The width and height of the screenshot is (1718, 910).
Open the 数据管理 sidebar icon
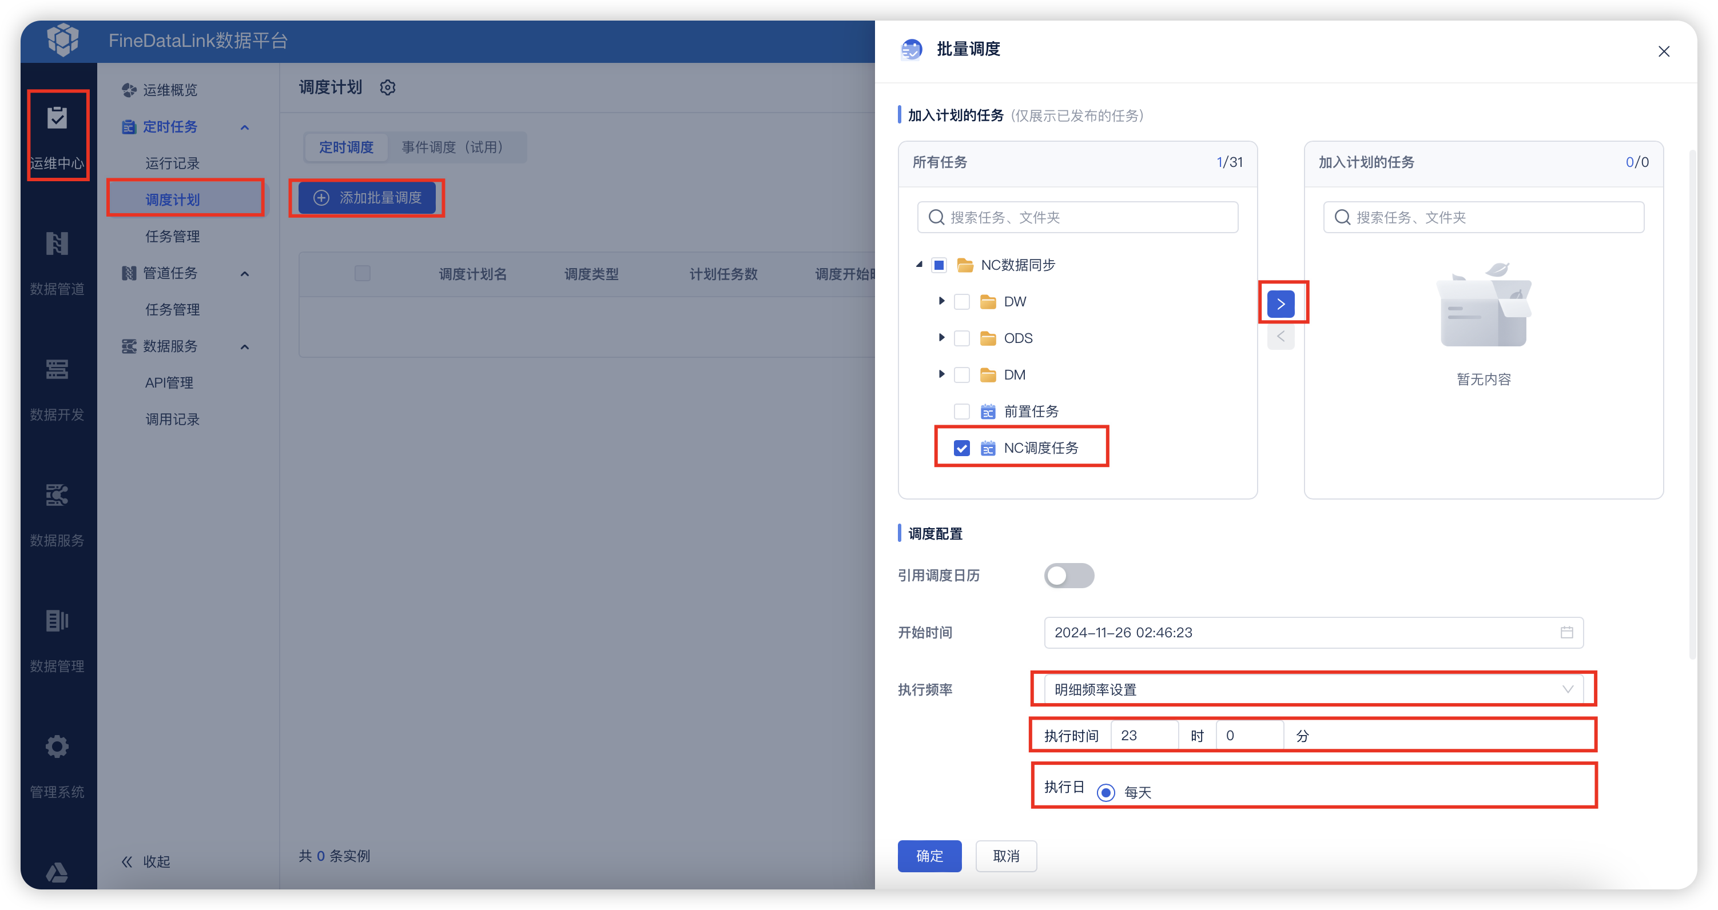(x=57, y=621)
